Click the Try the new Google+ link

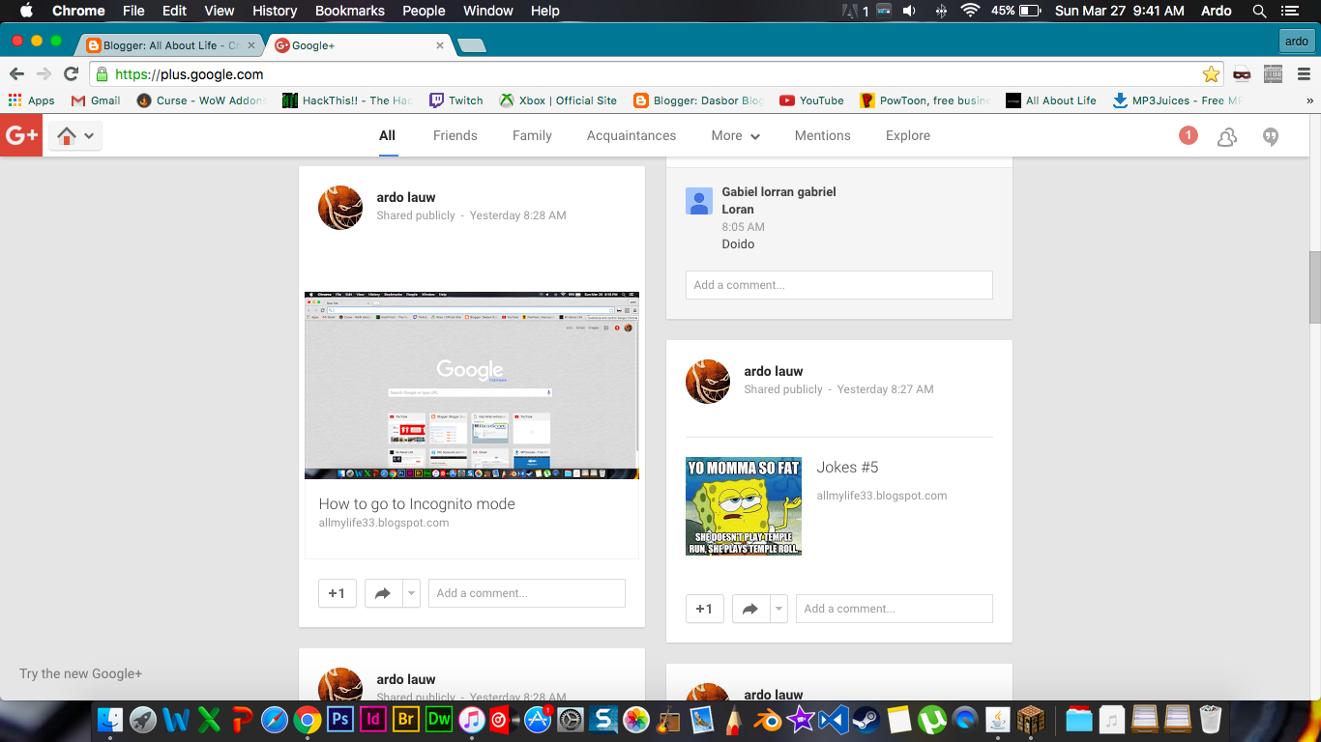tap(80, 673)
